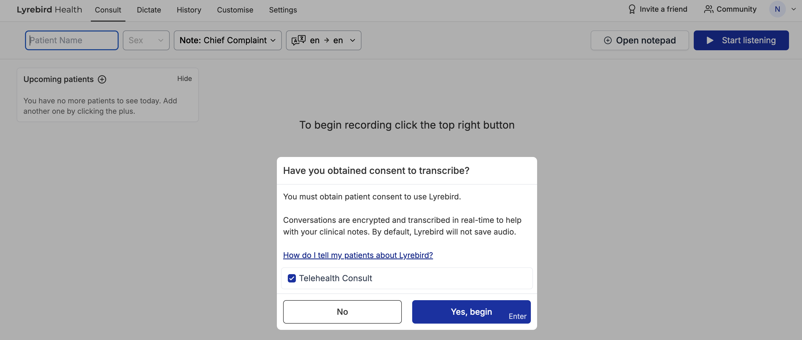Click the No button in consent dialog

(342, 312)
